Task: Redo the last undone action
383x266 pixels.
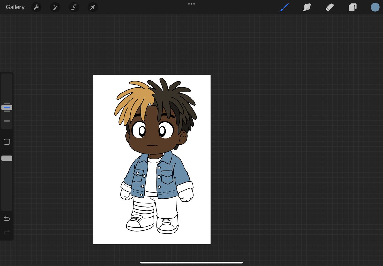Action: click(x=7, y=233)
